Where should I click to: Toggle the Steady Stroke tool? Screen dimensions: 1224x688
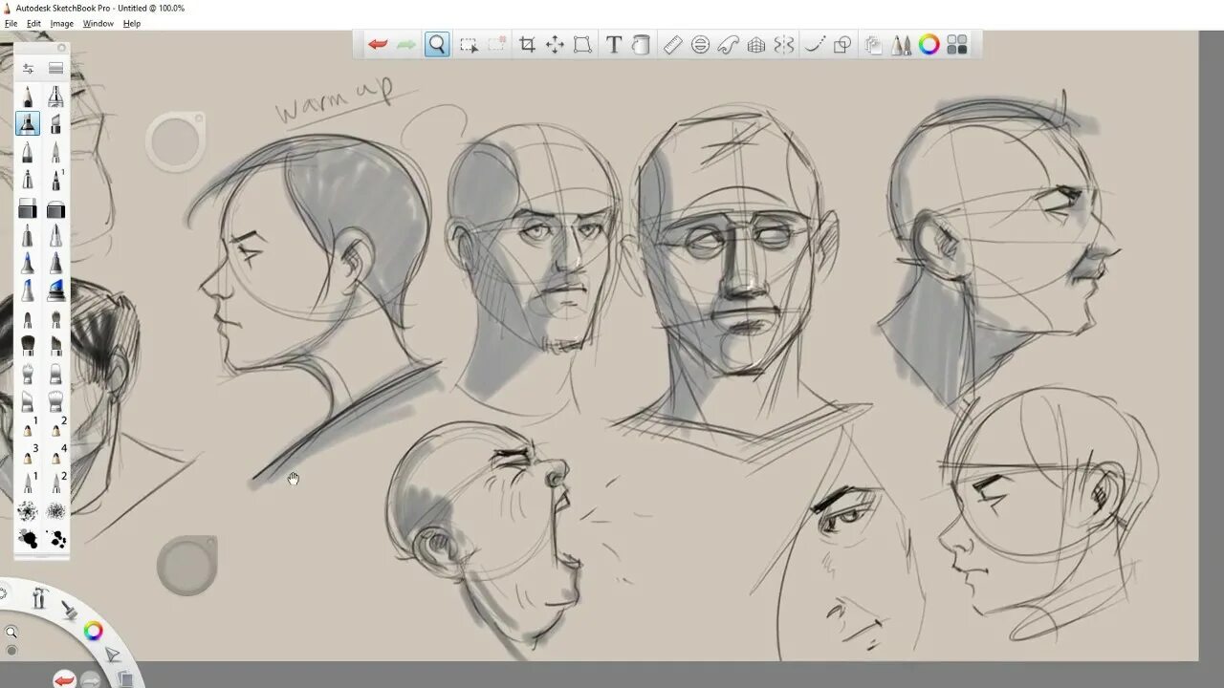(815, 45)
